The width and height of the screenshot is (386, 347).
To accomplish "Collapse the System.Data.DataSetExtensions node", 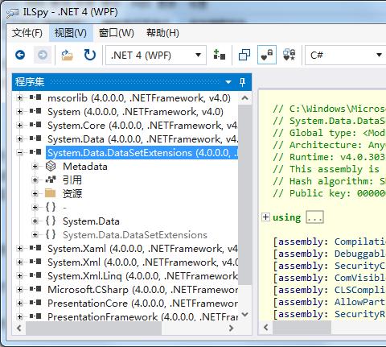I will (19, 153).
